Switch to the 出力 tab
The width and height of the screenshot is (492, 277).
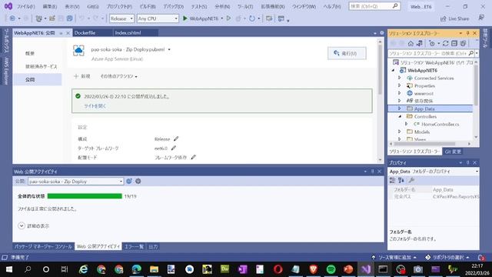[x=153, y=246]
